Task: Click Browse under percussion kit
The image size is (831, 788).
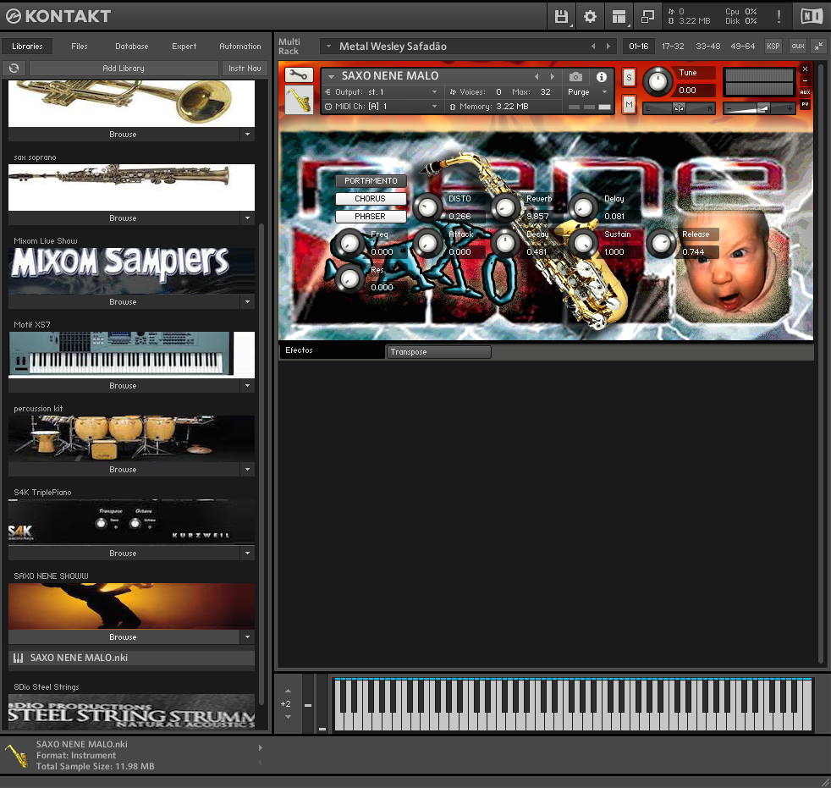Action: (123, 469)
